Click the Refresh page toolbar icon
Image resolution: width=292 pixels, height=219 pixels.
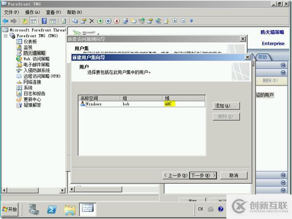tap(64, 21)
